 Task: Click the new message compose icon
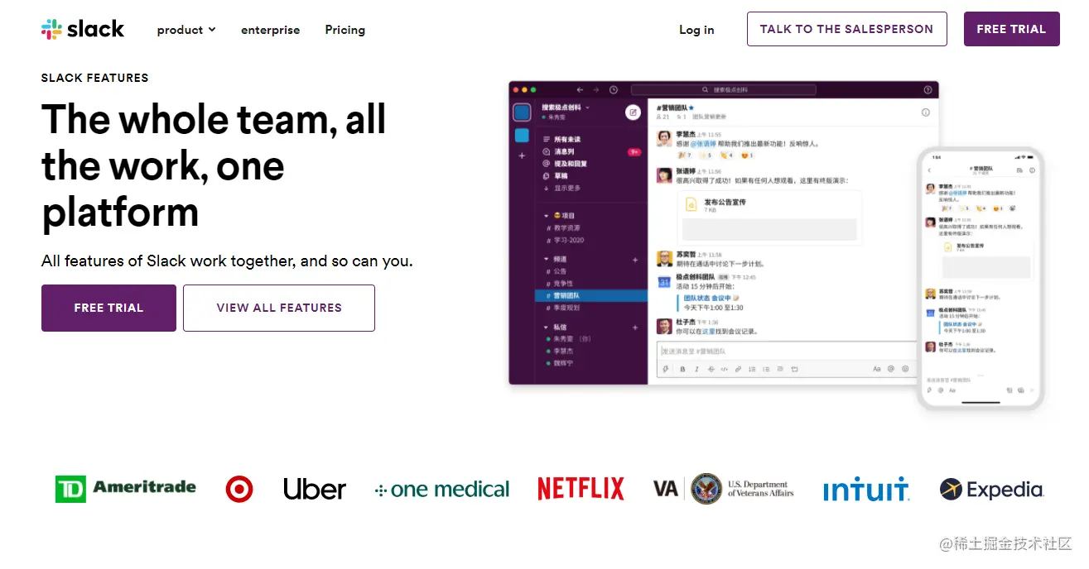click(x=634, y=112)
